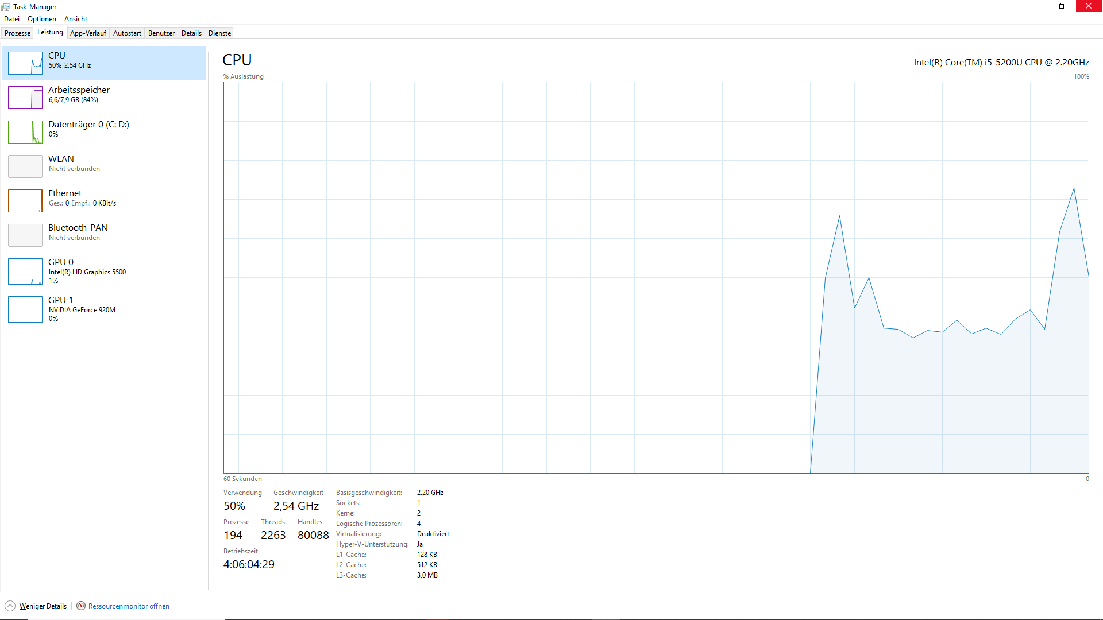Viewport: 1103px width, 620px height.
Task: Click the Ressourcenmonitor gauge icon
Action: coord(81,606)
